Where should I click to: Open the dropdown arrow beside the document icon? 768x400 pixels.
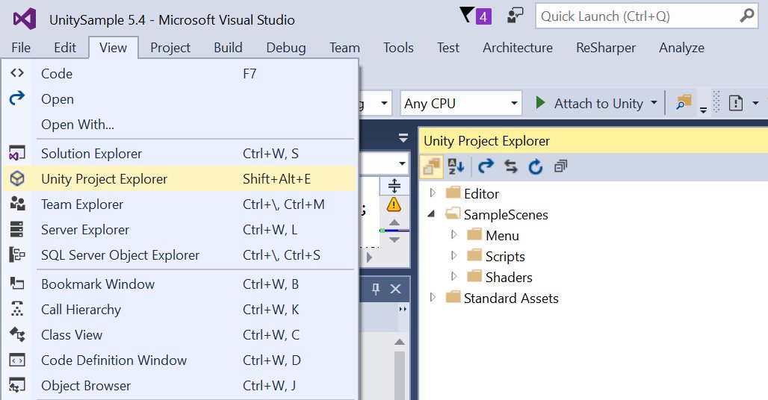coord(755,103)
